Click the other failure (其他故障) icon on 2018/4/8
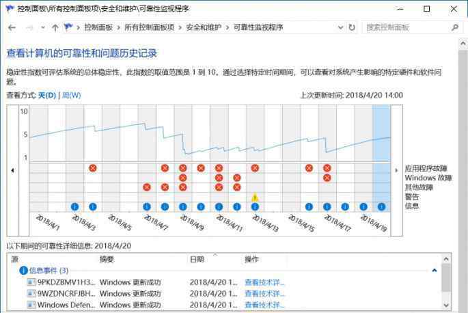468x313 pixels. (x=165, y=187)
